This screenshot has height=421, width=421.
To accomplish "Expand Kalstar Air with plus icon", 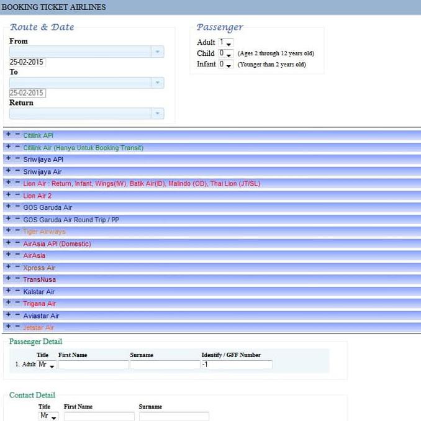I will point(7,291).
